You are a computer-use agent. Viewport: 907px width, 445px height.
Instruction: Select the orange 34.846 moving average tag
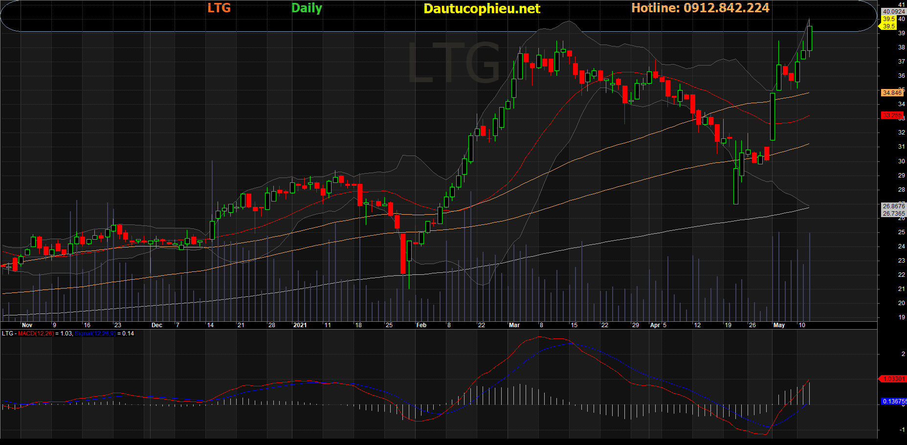(x=892, y=92)
